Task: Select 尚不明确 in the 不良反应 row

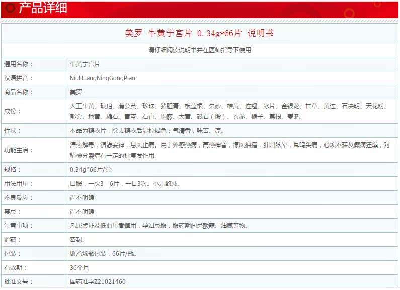Action: coord(82,197)
